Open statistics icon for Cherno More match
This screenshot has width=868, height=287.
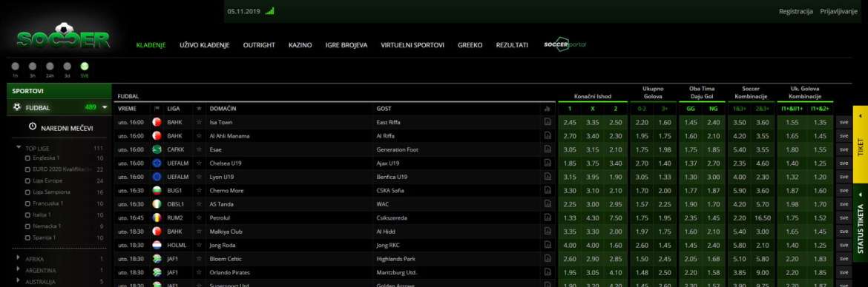(548, 190)
